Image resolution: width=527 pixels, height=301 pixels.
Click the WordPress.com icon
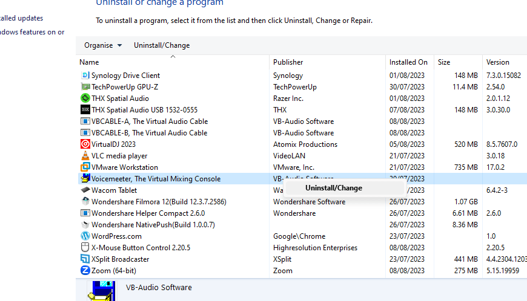click(x=85, y=236)
